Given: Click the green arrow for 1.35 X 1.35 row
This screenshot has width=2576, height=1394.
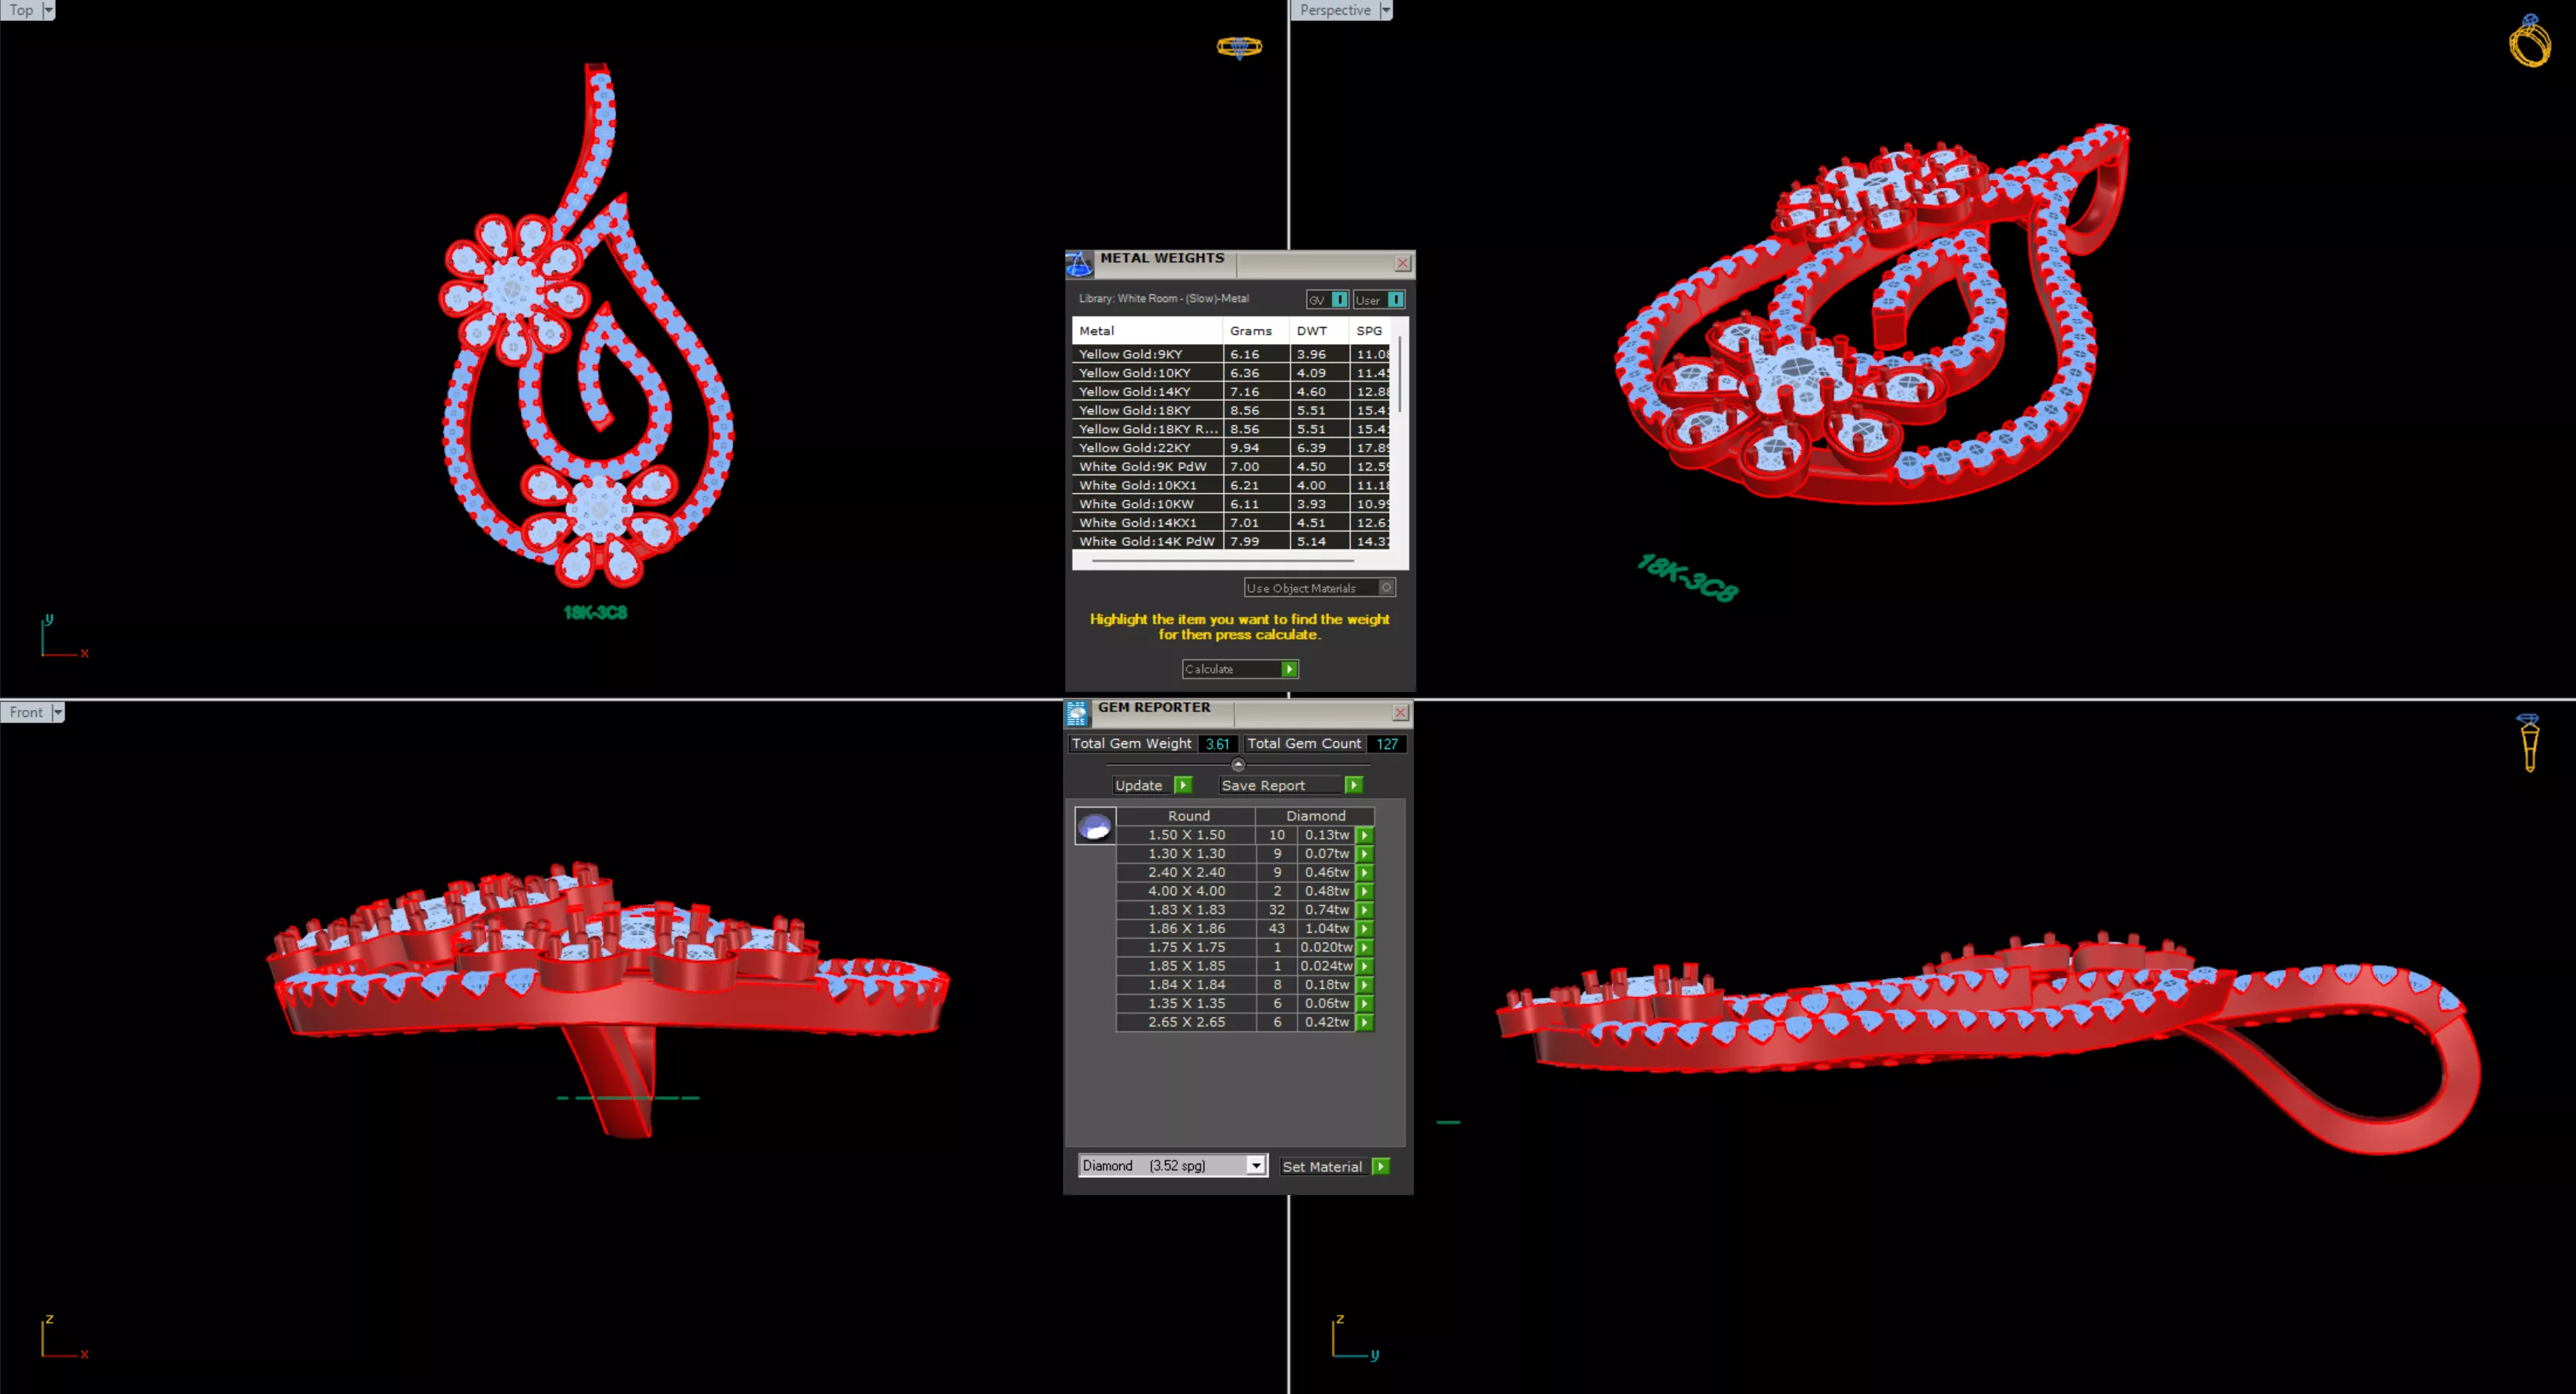Looking at the screenshot, I should point(1364,1003).
